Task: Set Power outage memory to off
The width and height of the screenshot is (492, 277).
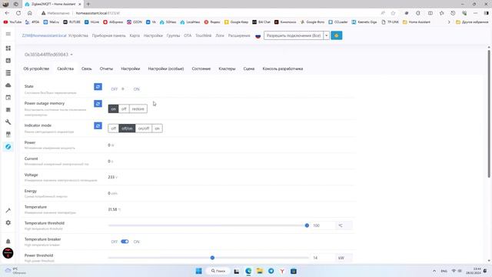Action: [x=124, y=108]
